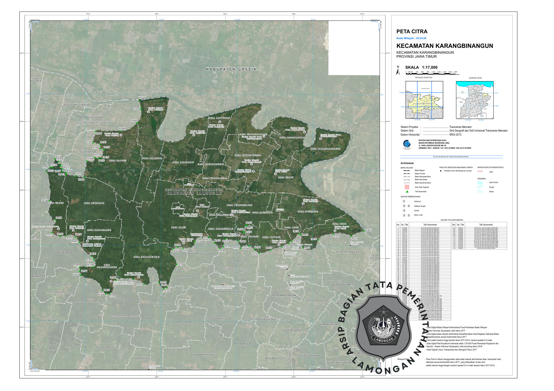This screenshot has height=391, width=554.
Task: Click the KETERANGAN legend heading
Action: (407, 163)
